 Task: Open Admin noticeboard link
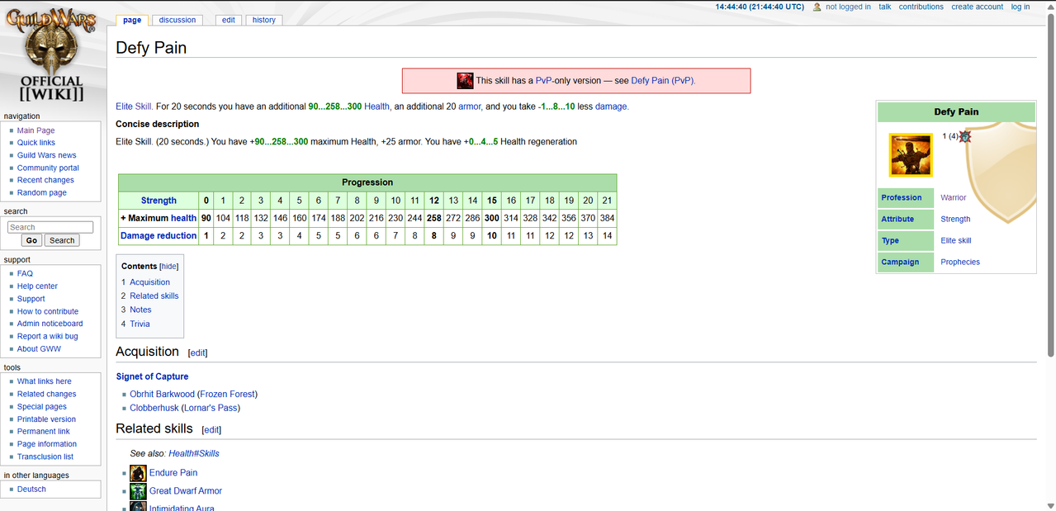(50, 324)
